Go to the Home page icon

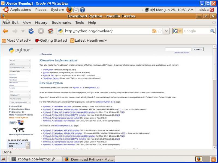[x=50, y=31]
